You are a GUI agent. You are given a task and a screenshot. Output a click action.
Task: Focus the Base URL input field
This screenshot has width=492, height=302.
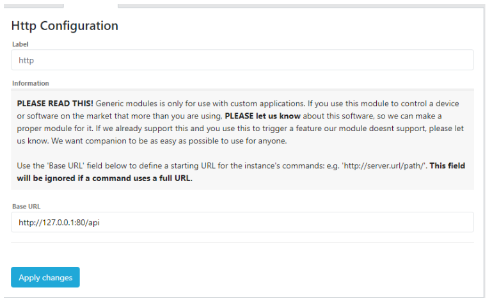[242, 222]
